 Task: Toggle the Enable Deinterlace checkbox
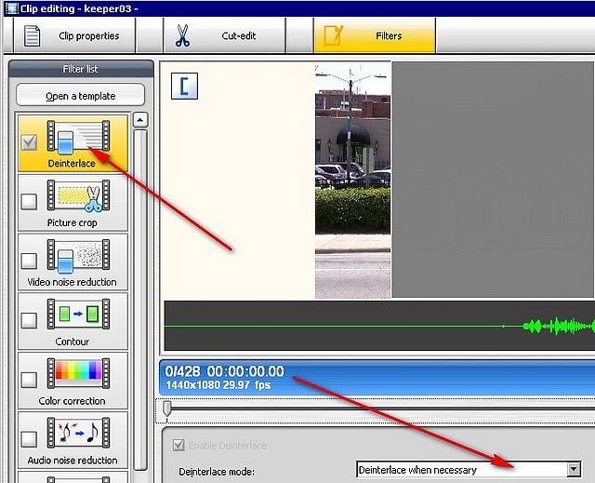pos(178,445)
